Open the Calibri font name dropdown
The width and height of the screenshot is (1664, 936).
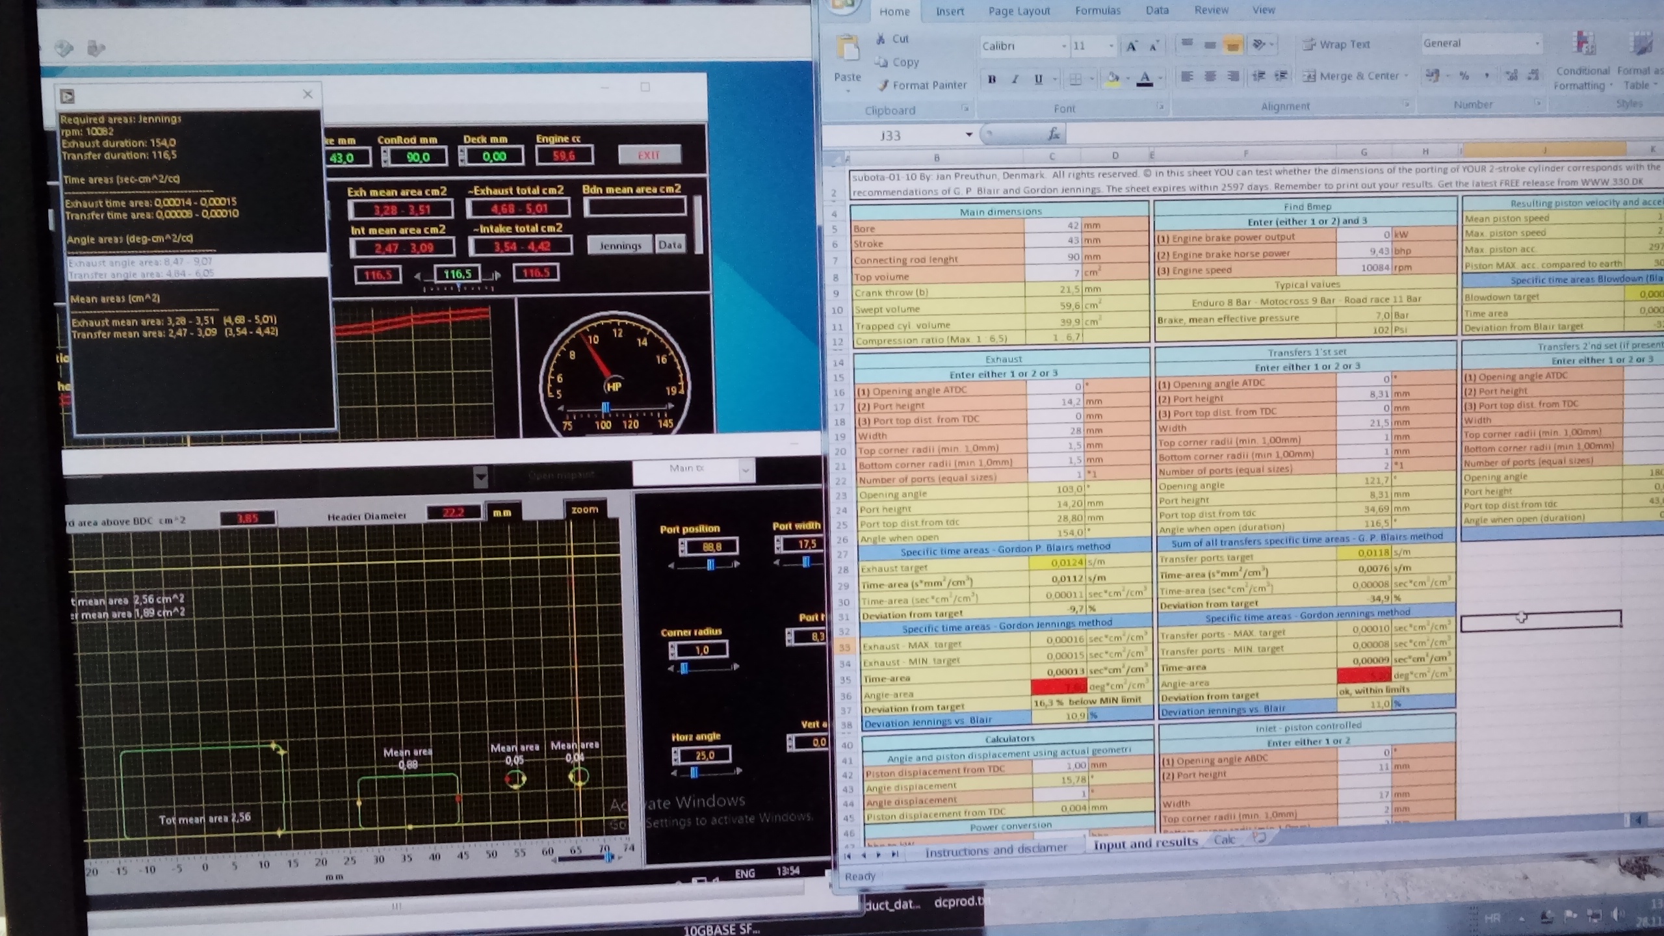(1064, 46)
